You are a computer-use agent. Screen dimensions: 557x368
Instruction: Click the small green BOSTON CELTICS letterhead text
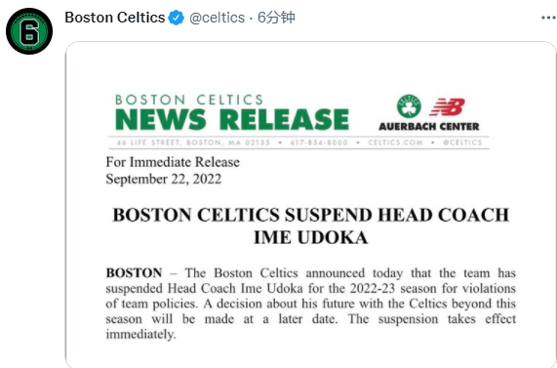[x=189, y=100]
